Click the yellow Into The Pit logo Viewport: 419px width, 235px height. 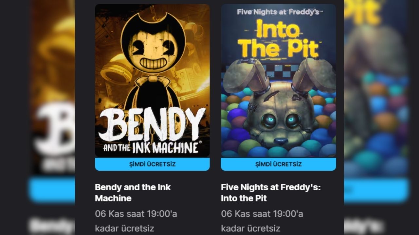[x=278, y=39]
